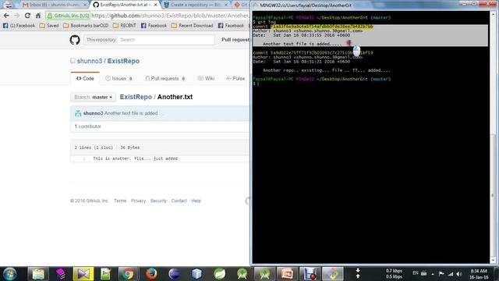Open the Terms footer link
The height and width of the screenshot is (281, 499).
coord(120,201)
